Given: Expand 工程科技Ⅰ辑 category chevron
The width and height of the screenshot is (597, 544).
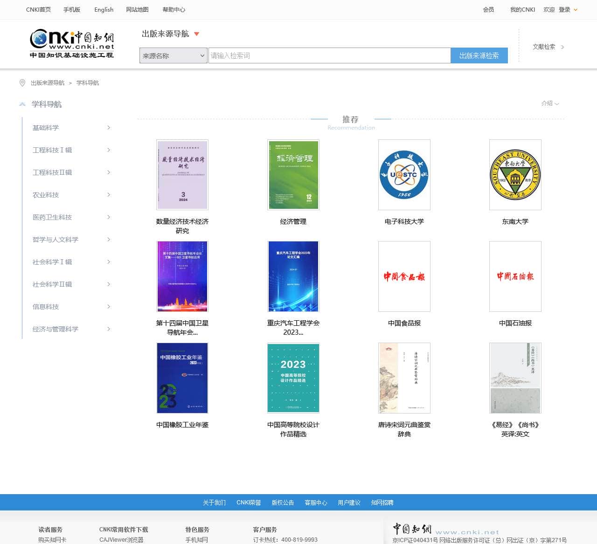Looking at the screenshot, I should [x=109, y=150].
